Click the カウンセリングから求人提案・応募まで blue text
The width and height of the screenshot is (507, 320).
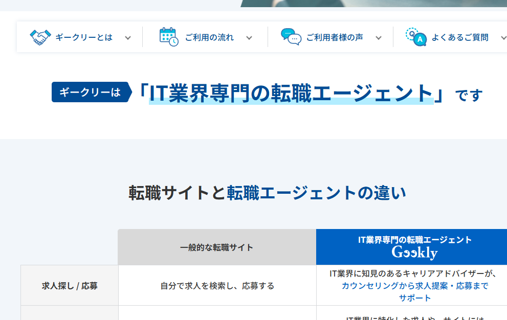point(415,286)
